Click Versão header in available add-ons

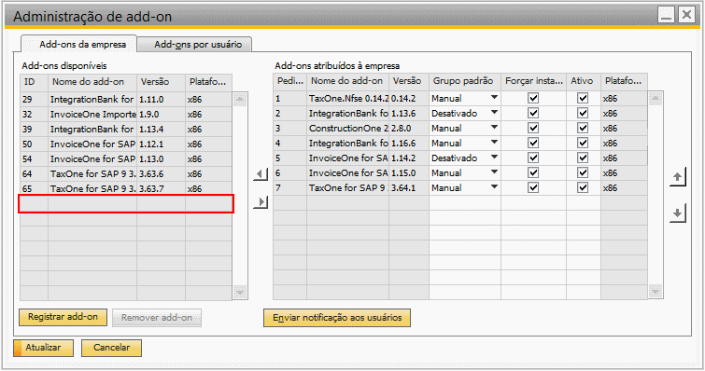[161, 82]
